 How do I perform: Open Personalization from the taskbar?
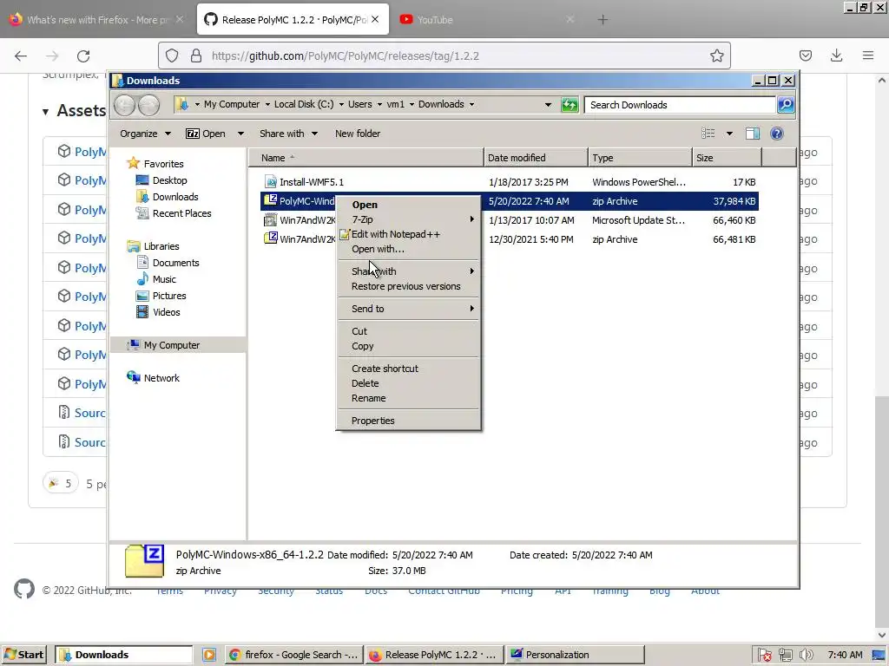(575, 655)
